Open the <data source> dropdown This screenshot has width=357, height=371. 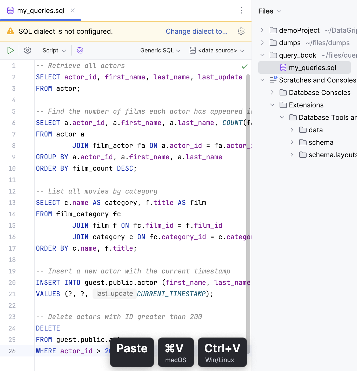point(217,50)
